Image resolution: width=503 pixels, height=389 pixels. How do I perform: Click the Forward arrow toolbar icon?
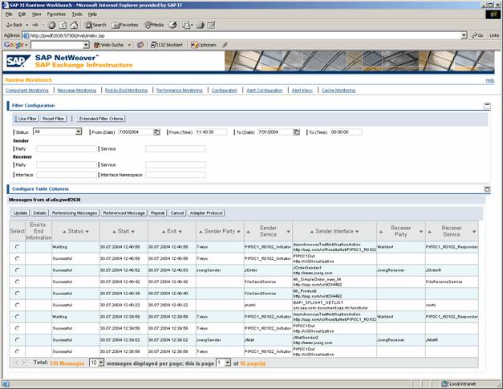pos(35,25)
